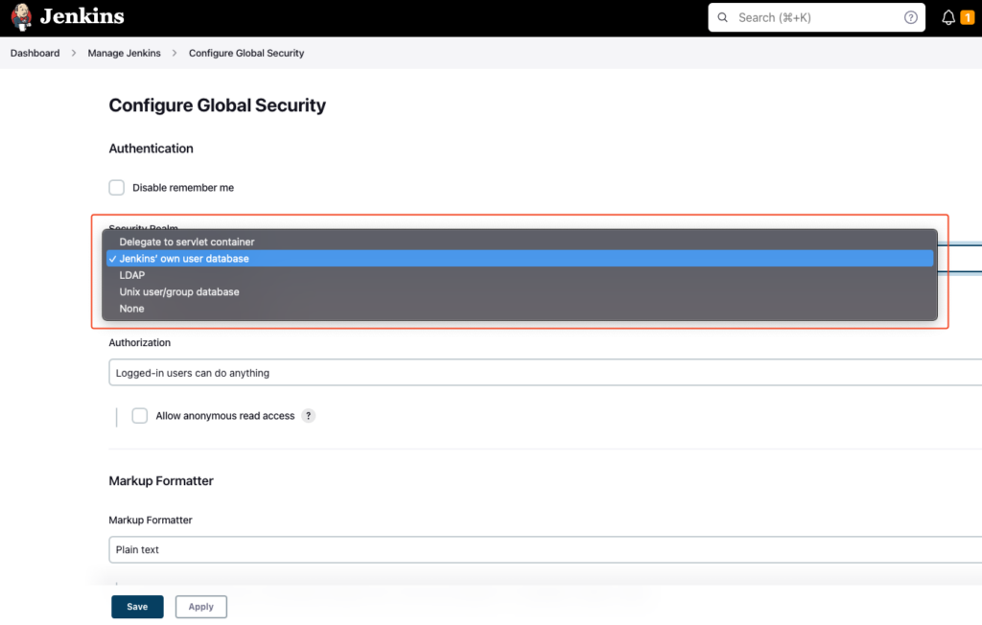The width and height of the screenshot is (982, 625).
Task: Expand the chevron after Dashboard breadcrumb
Action: (x=74, y=54)
